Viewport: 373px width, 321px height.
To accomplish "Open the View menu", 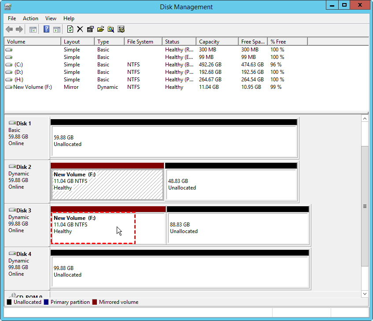I will pos(51,18).
